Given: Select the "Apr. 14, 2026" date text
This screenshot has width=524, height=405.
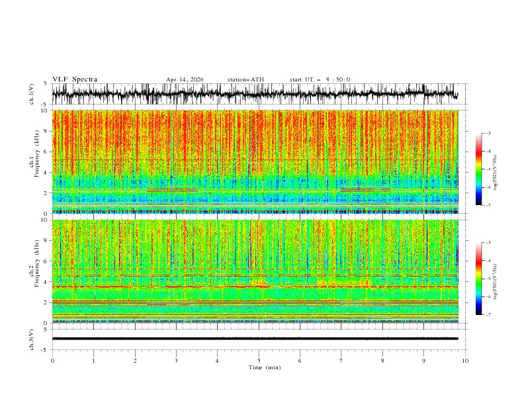Looking at the screenshot, I should coord(185,79).
